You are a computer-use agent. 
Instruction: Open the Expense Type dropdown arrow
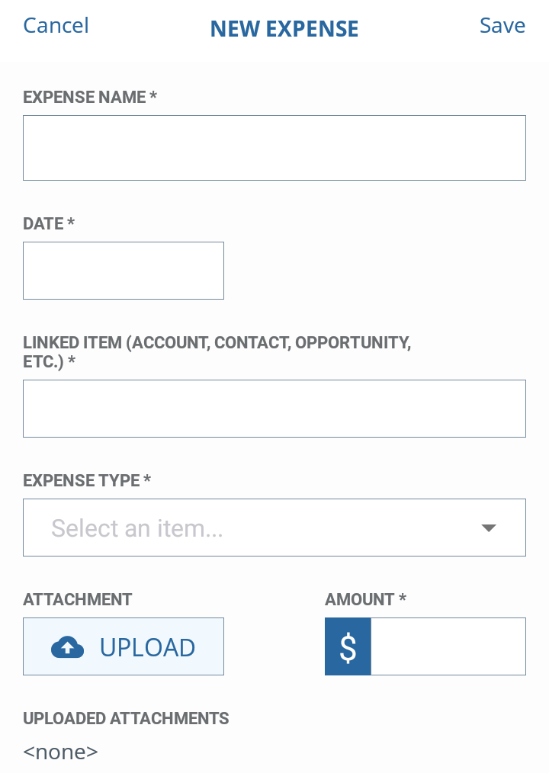(x=488, y=528)
